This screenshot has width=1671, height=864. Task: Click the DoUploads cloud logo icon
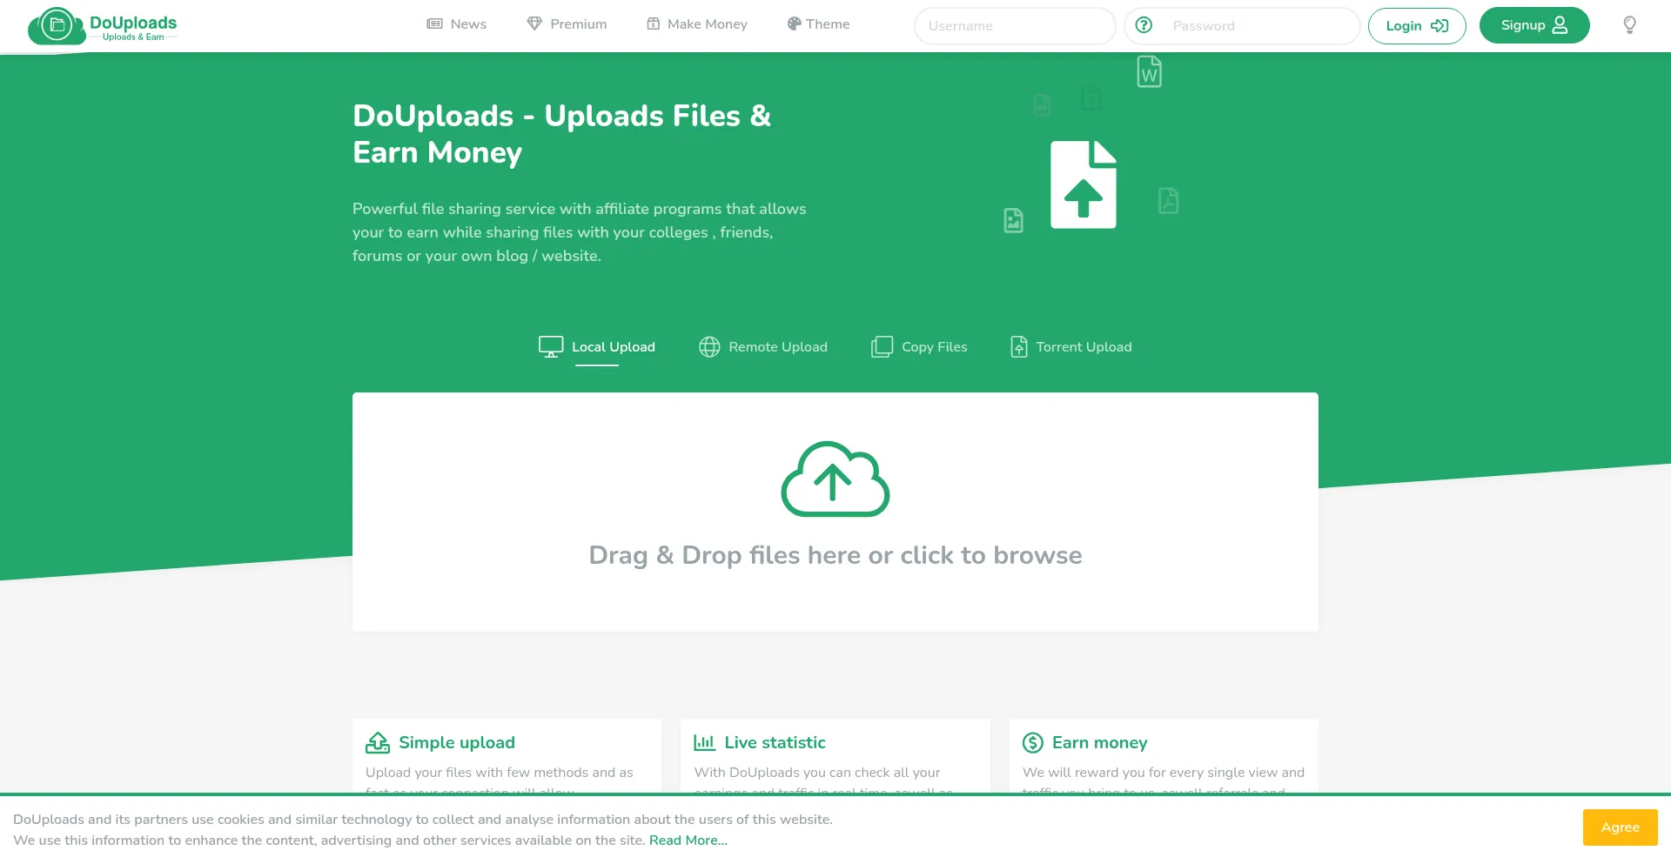click(x=57, y=26)
